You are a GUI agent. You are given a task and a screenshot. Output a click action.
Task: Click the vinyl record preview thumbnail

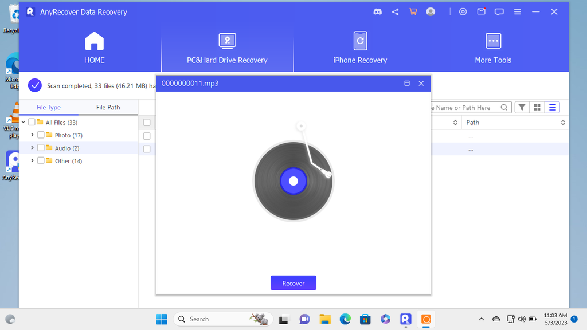293,181
